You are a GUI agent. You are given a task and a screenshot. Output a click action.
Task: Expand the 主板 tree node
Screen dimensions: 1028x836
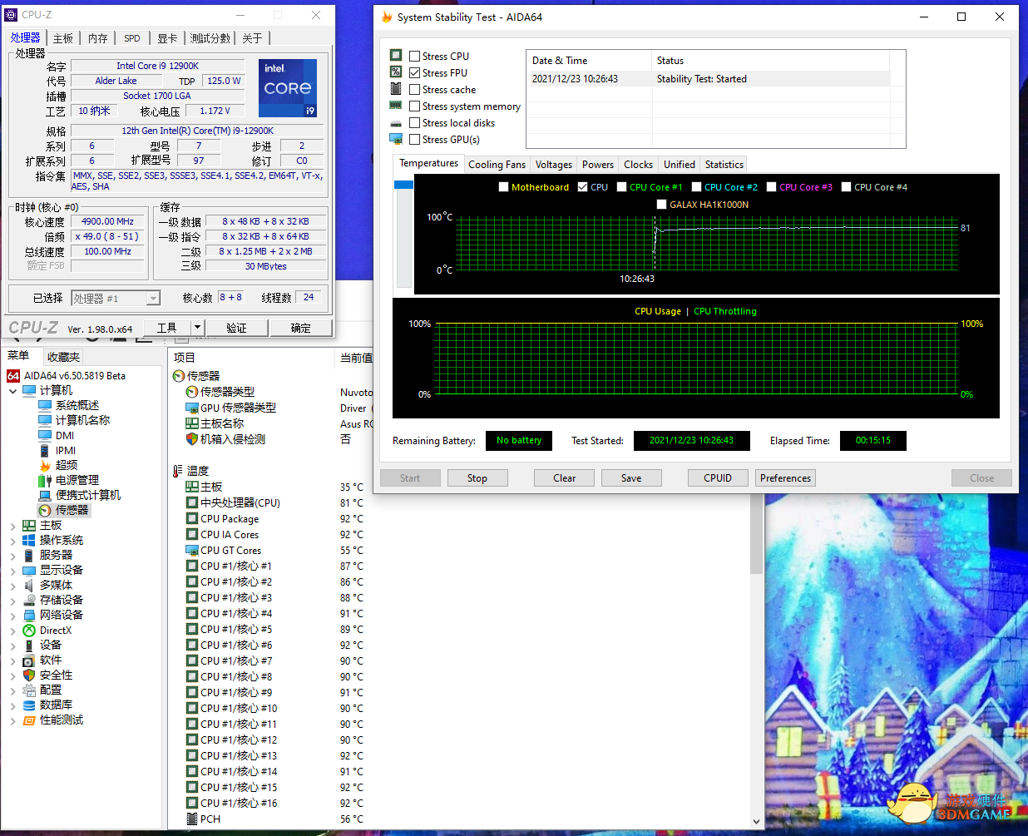tap(12, 526)
